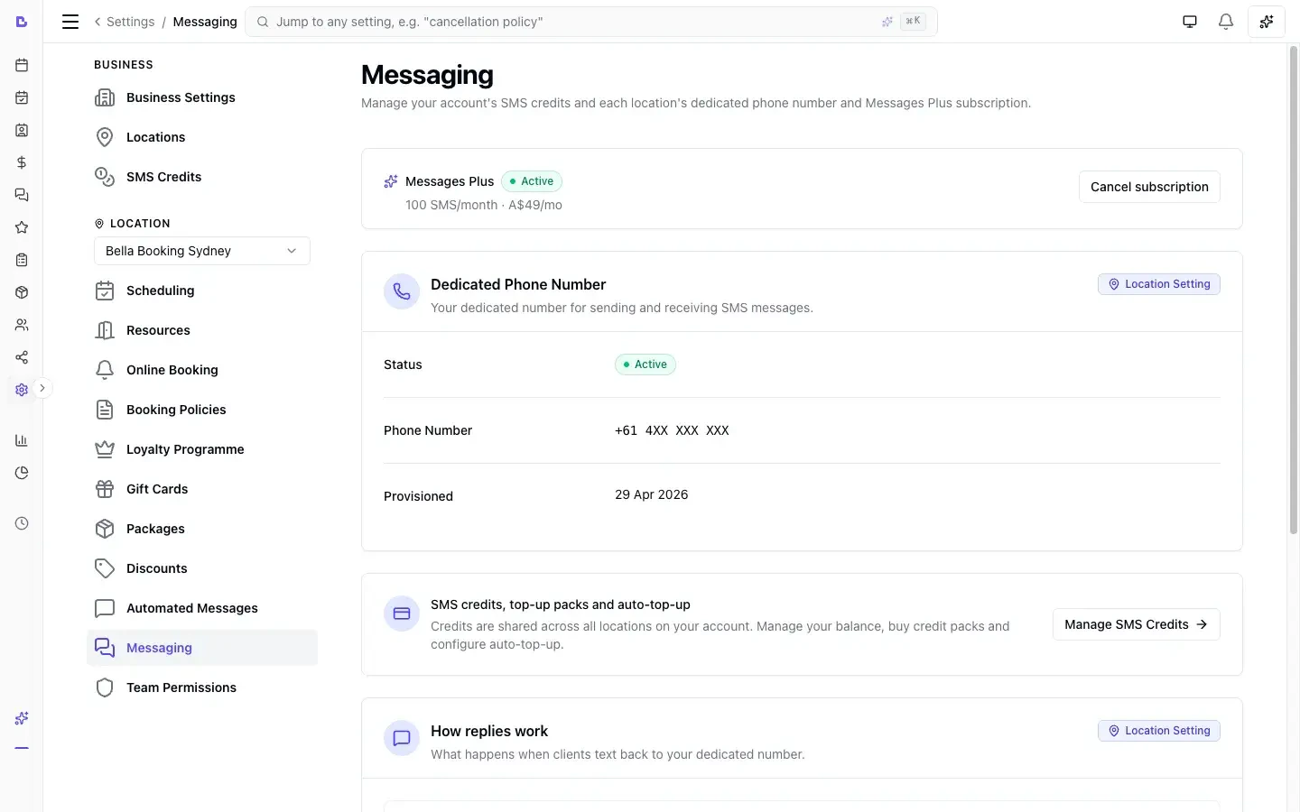Open the clipboard icon in left rail
This screenshot has height=812, width=1300.
tap(22, 260)
